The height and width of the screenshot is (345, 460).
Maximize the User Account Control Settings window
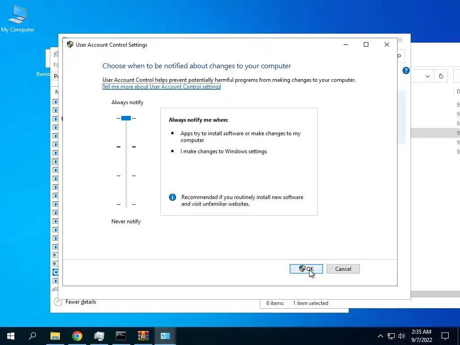coord(366,44)
